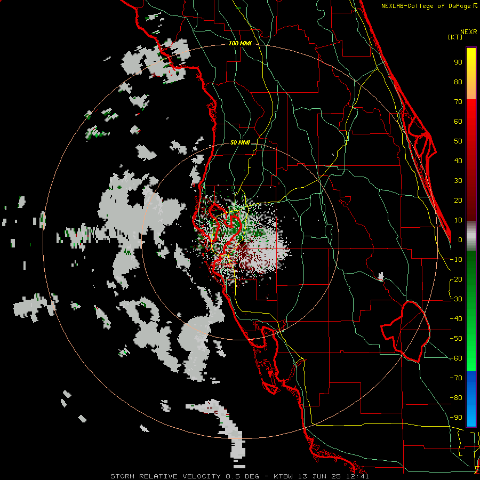Click the positive 70 knot scale value

[x=458, y=102]
